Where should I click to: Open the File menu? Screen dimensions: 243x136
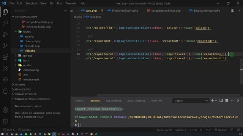[x=12, y=3]
